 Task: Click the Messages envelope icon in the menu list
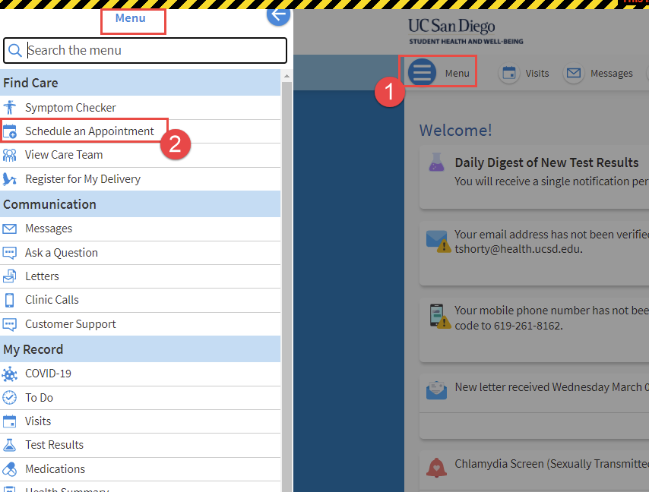[x=10, y=229]
